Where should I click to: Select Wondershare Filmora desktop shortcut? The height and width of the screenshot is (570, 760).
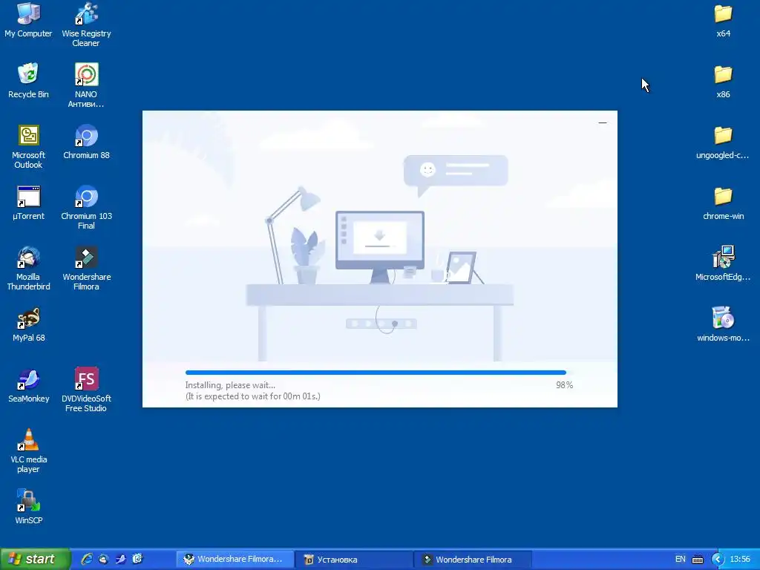point(86,268)
